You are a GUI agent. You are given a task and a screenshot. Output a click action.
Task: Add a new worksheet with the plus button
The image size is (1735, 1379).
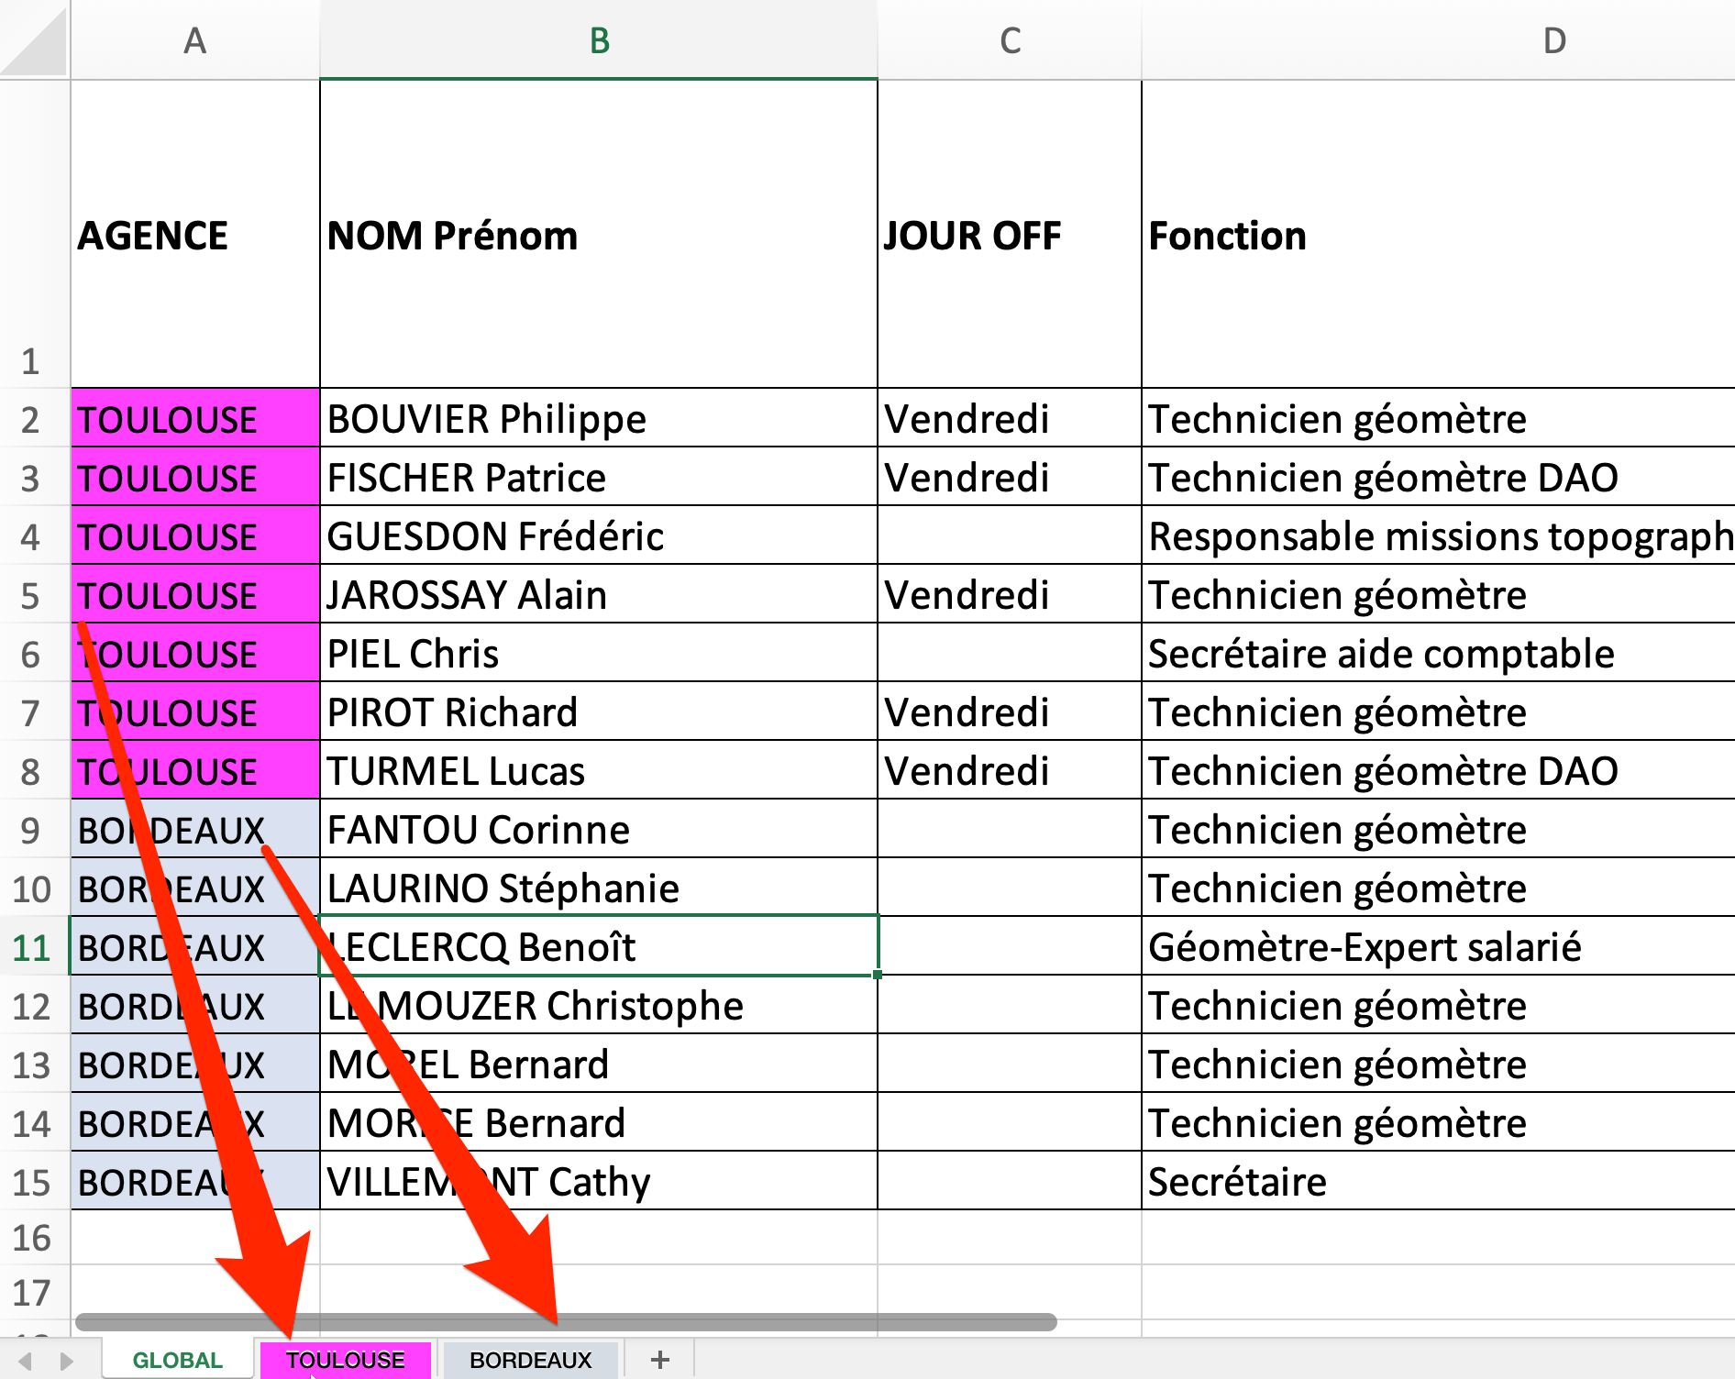(660, 1360)
